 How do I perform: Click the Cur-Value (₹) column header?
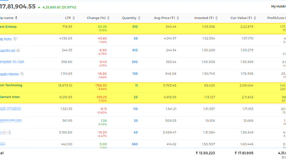(x=241, y=18)
